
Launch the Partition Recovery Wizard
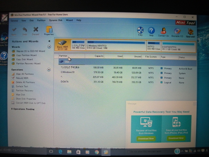28,63
